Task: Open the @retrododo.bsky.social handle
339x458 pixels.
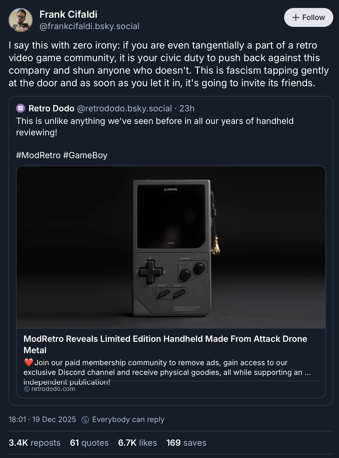Action: pyautogui.click(x=124, y=109)
